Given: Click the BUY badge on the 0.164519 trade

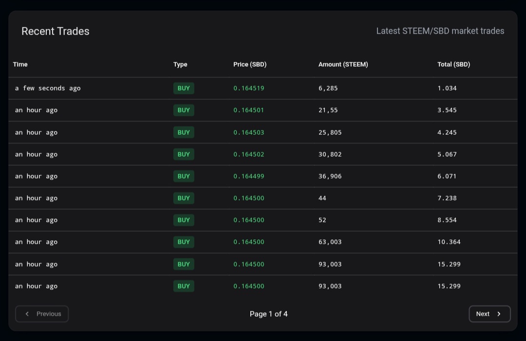Looking at the screenshot, I should [x=184, y=88].
